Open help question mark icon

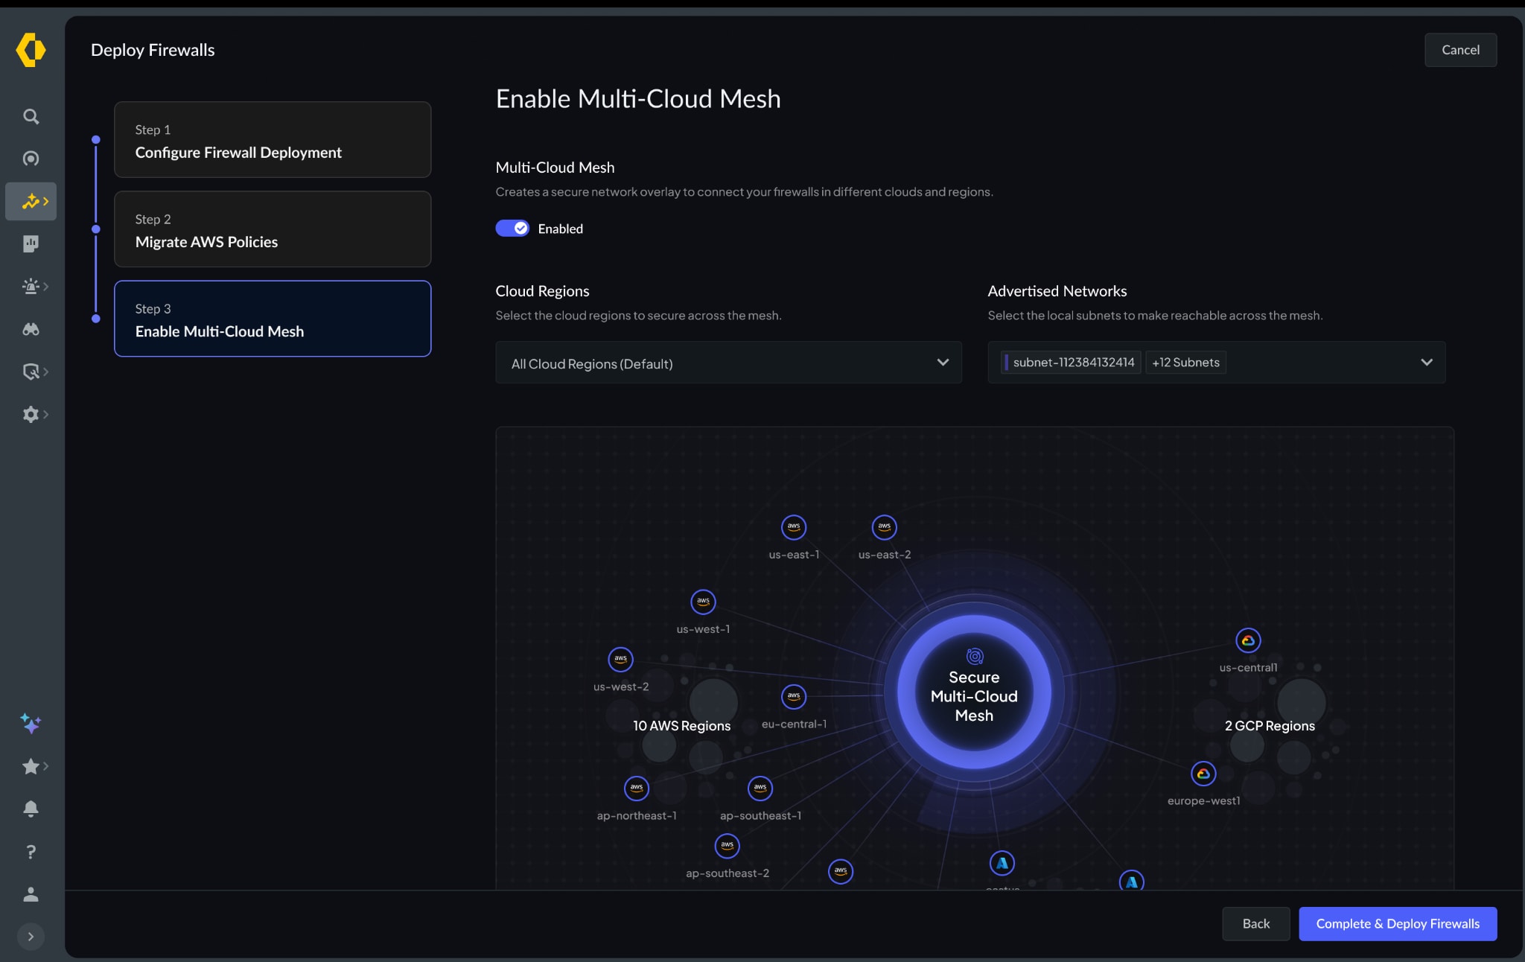[31, 851]
